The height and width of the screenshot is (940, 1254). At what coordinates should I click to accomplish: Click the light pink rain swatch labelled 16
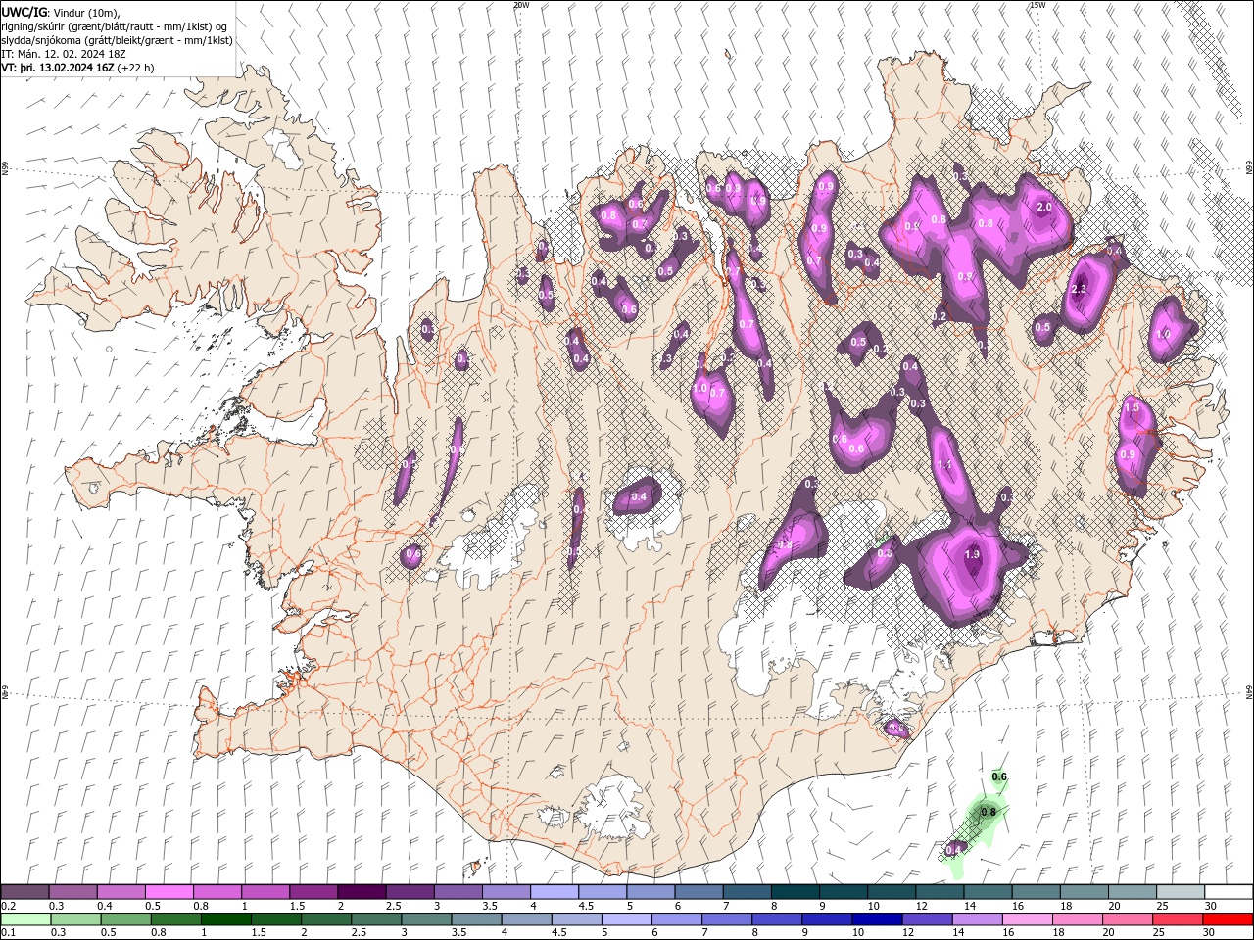pos(1028,919)
